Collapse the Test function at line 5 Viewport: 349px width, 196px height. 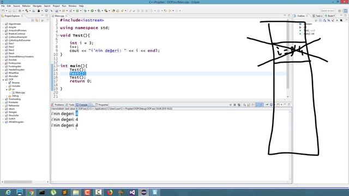click(59, 35)
